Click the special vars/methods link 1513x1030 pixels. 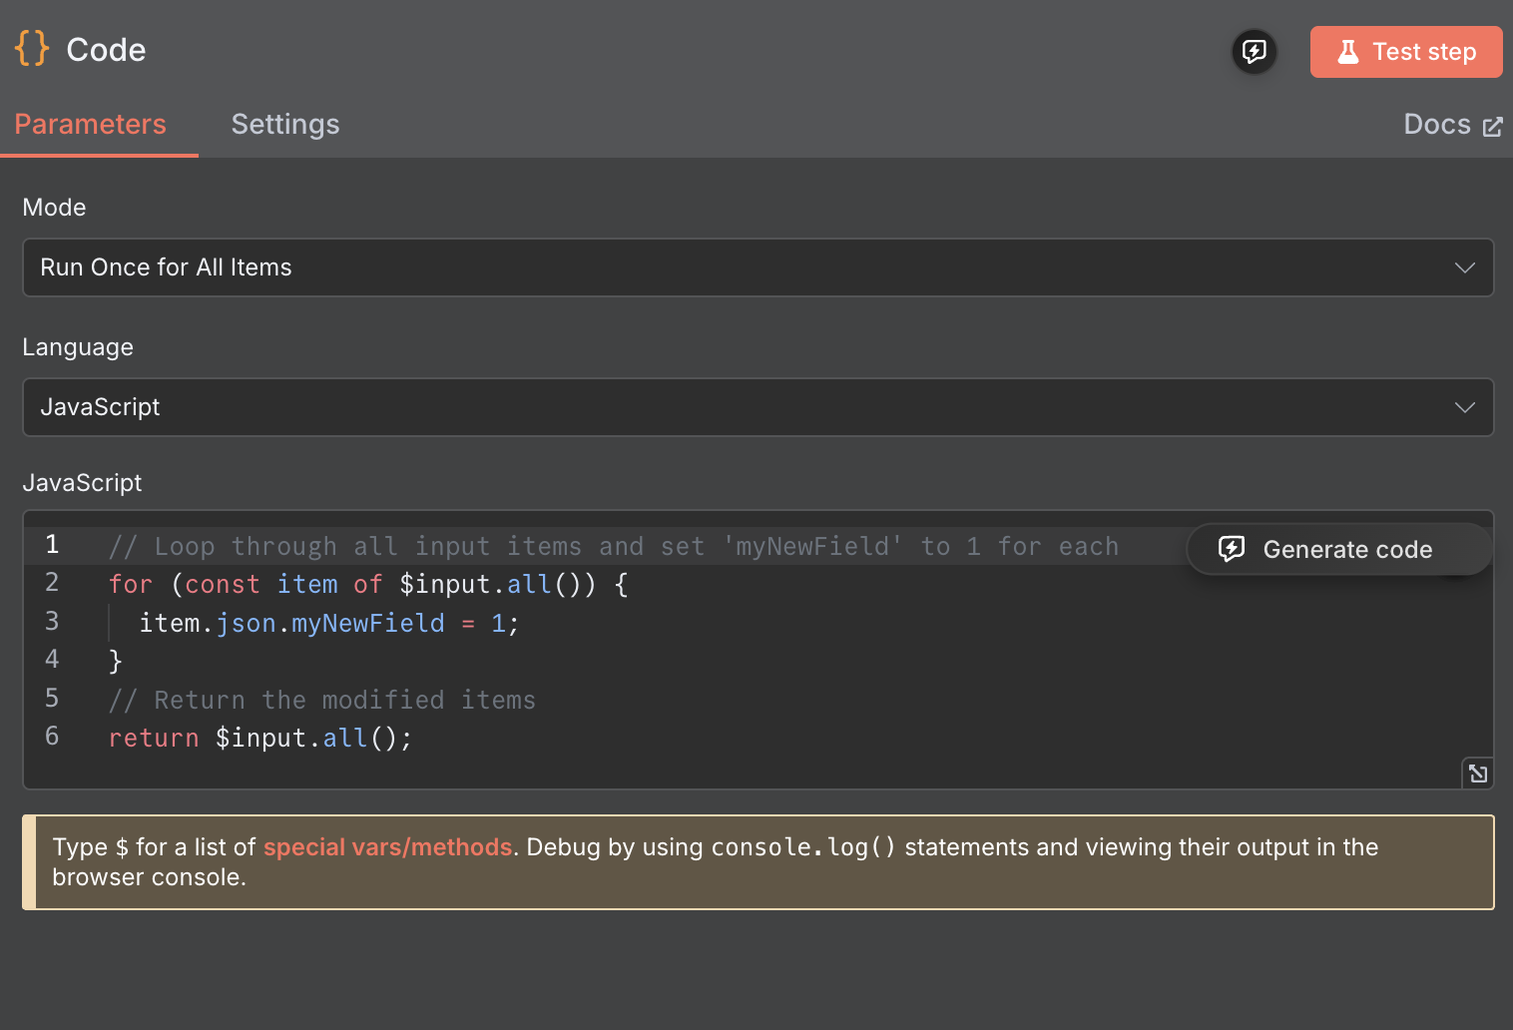387,846
